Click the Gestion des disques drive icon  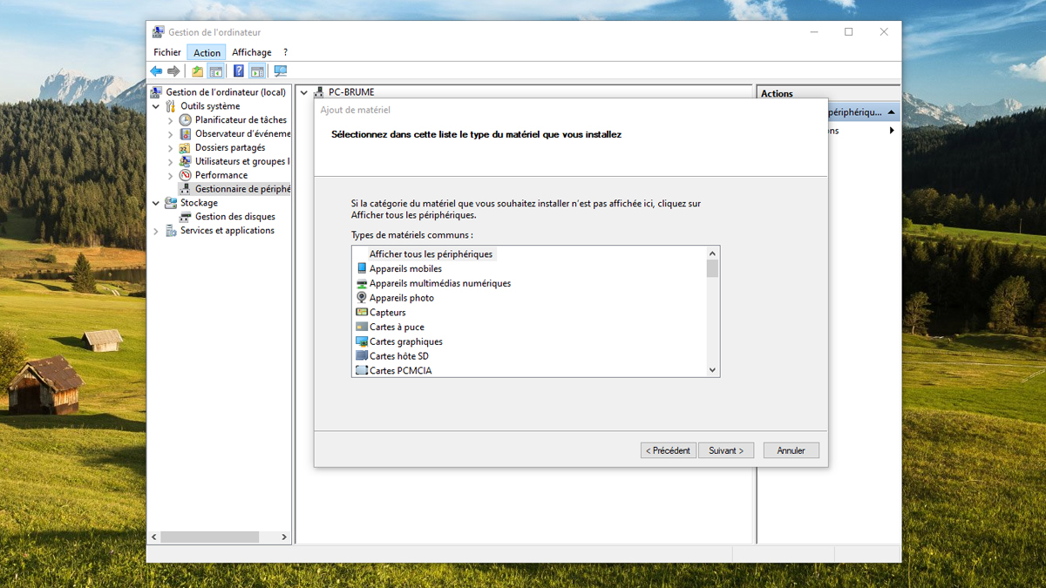point(185,217)
